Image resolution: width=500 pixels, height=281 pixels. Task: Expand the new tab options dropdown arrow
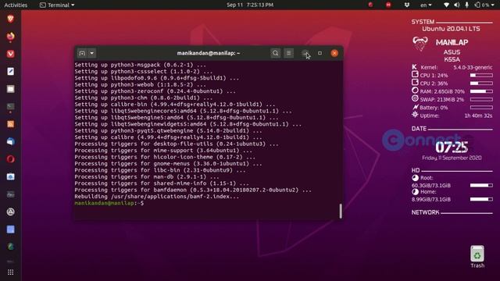click(92, 53)
